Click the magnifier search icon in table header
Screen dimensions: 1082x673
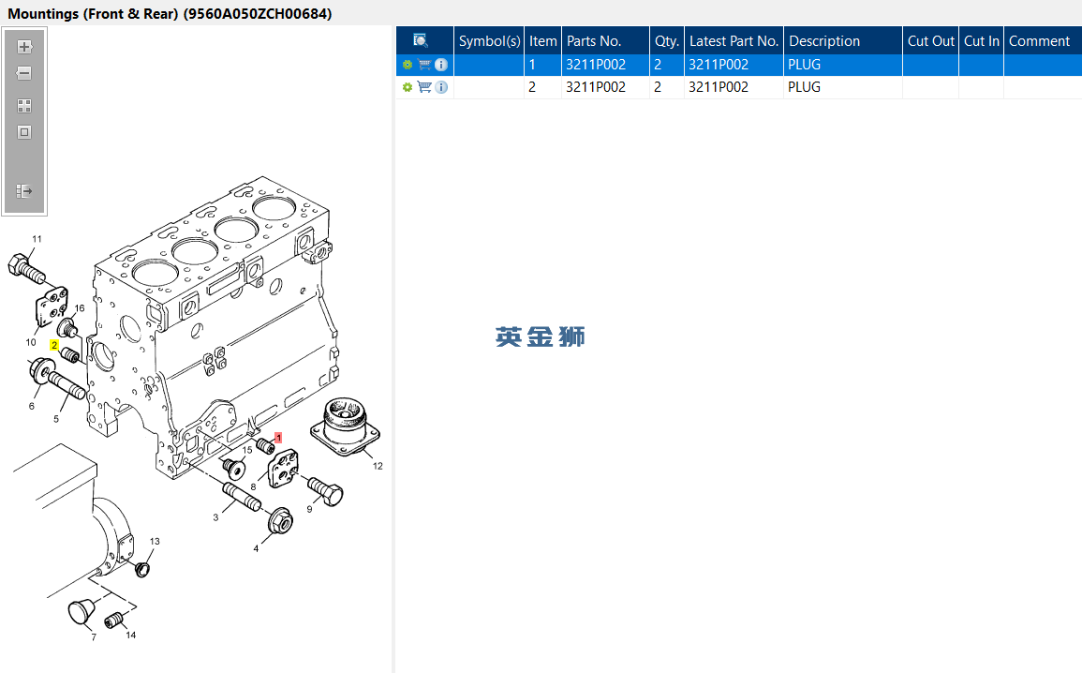[421, 40]
